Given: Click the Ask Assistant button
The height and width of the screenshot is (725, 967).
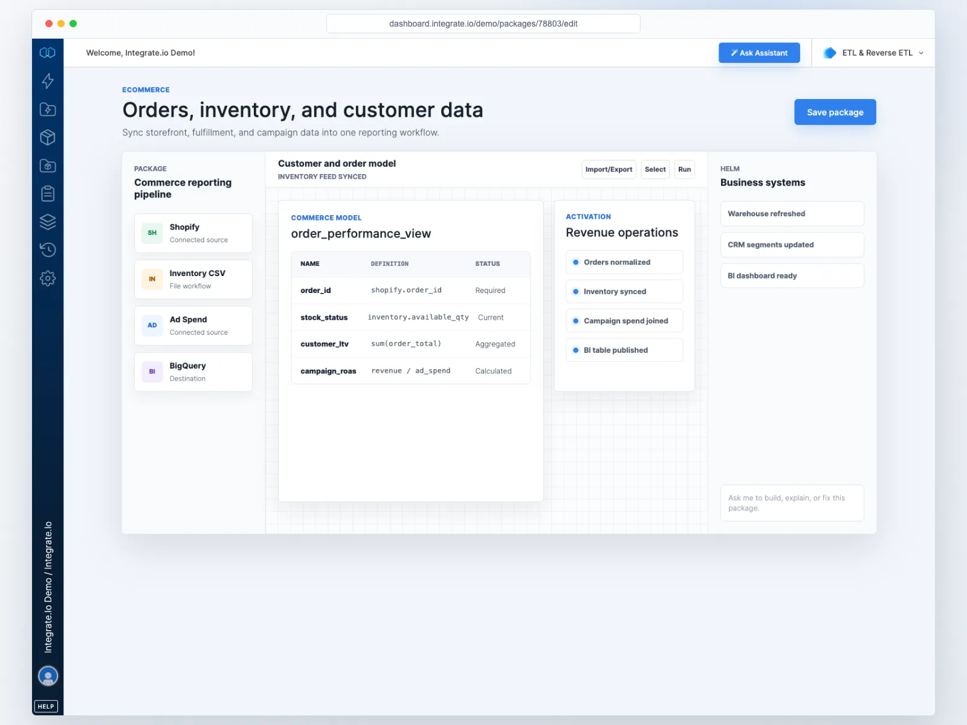Looking at the screenshot, I should [x=759, y=53].
